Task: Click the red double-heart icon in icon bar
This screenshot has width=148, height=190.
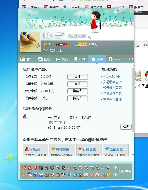Action: 24,168
